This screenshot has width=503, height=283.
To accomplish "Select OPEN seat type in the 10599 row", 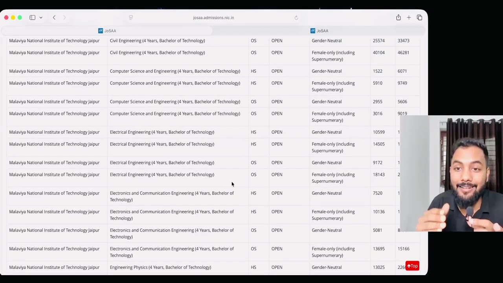I will (x=277, y=132).
